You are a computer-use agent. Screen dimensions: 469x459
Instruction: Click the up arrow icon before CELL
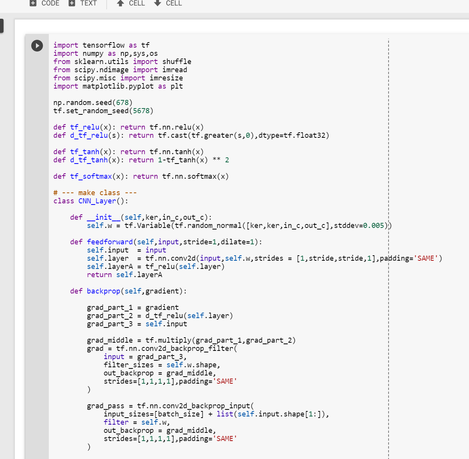120,3
